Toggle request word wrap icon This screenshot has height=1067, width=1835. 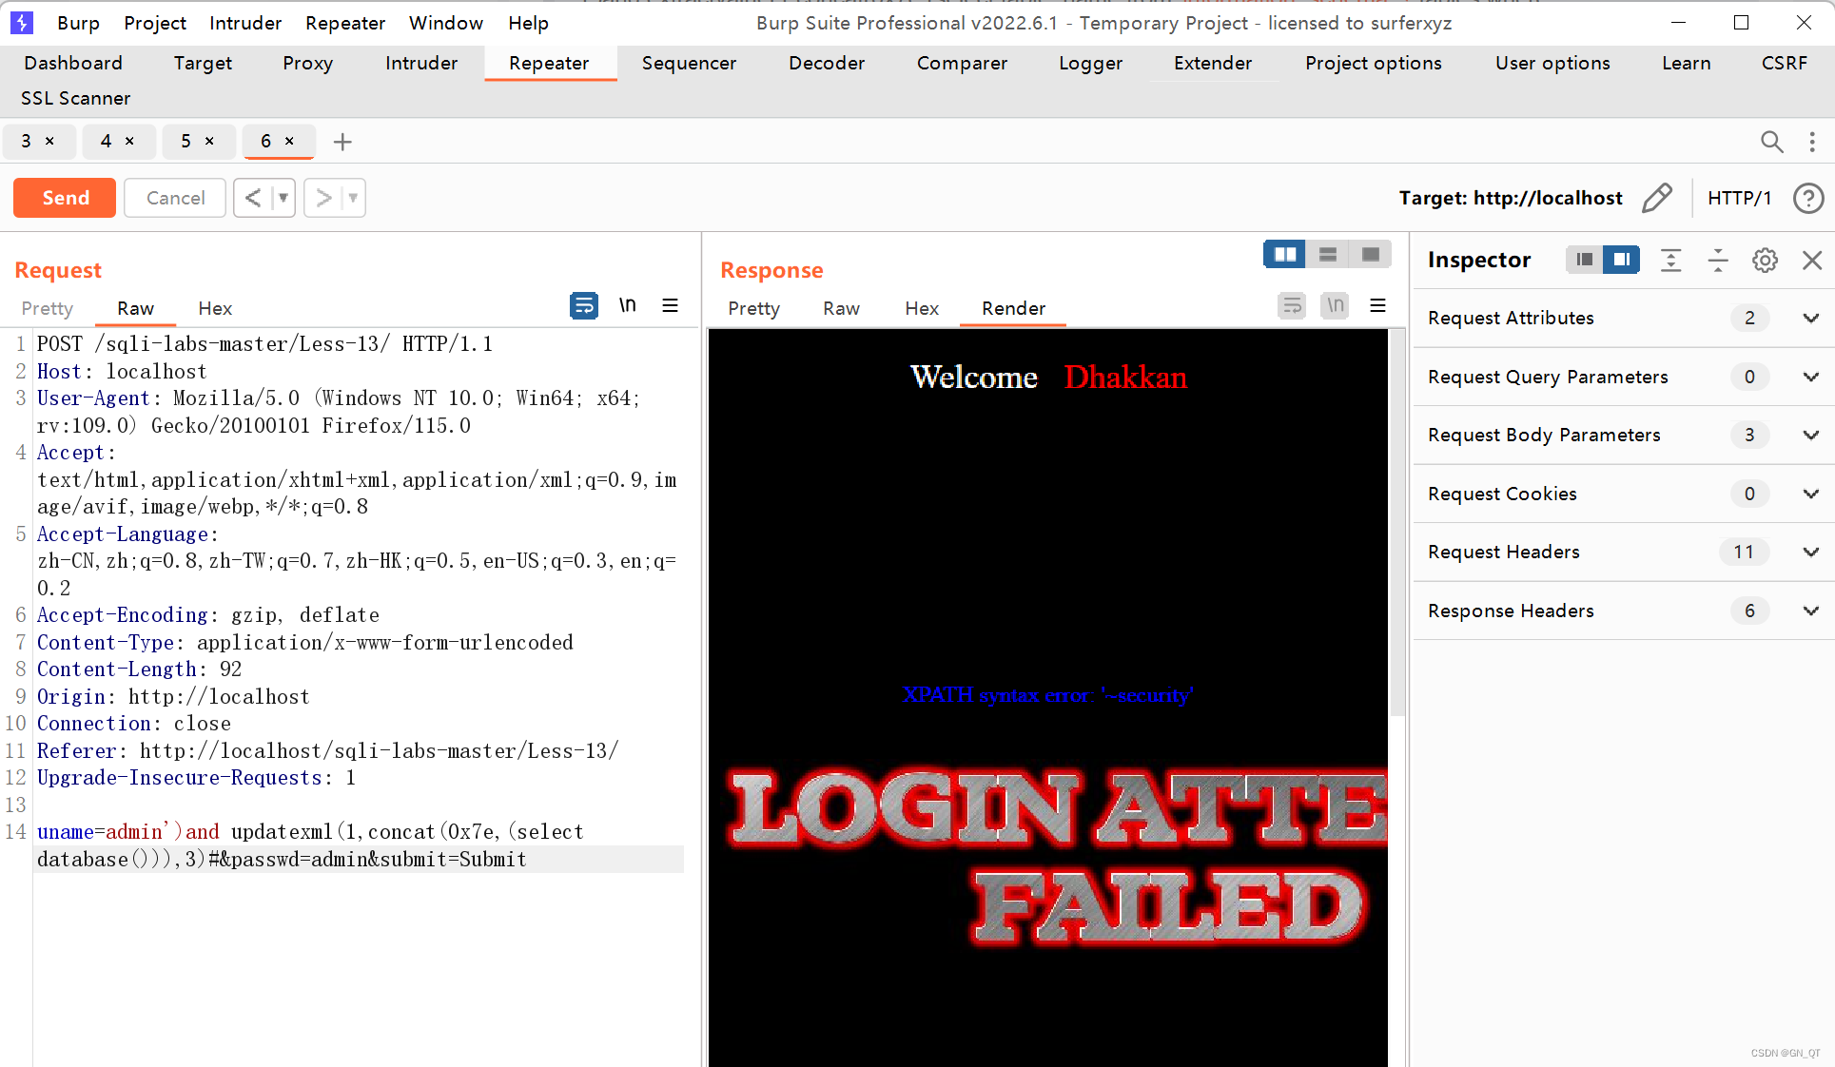583,305
